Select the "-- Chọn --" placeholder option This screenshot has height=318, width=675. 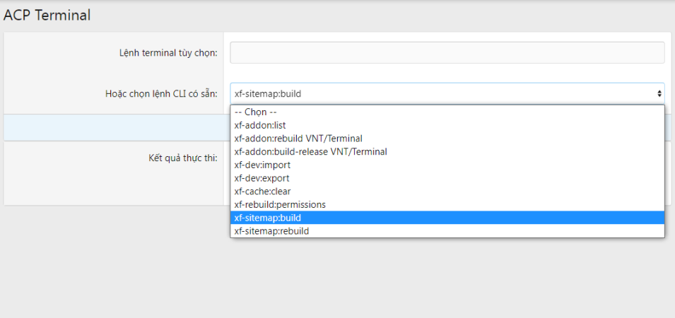[256, 112]
